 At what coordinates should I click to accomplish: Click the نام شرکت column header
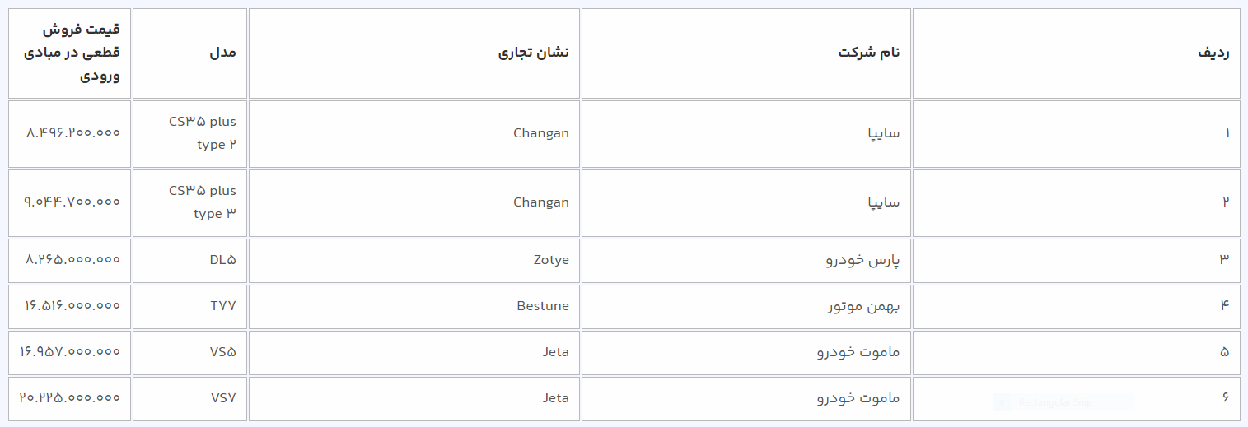coord(869,53)
